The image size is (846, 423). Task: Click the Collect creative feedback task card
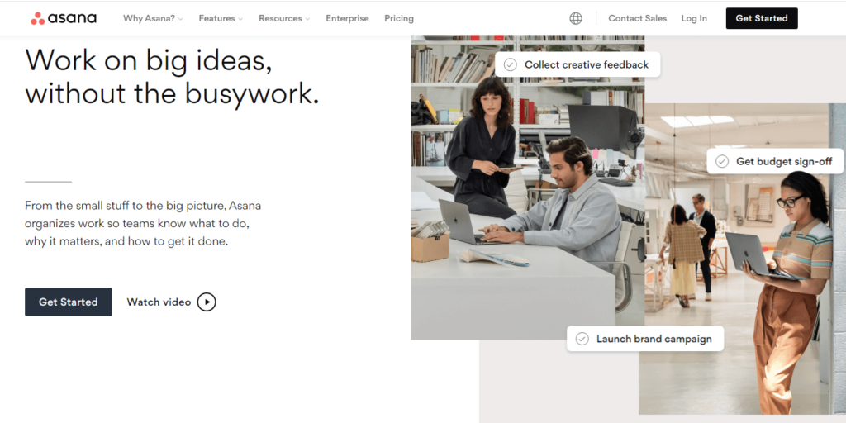[x=577, y=64]
